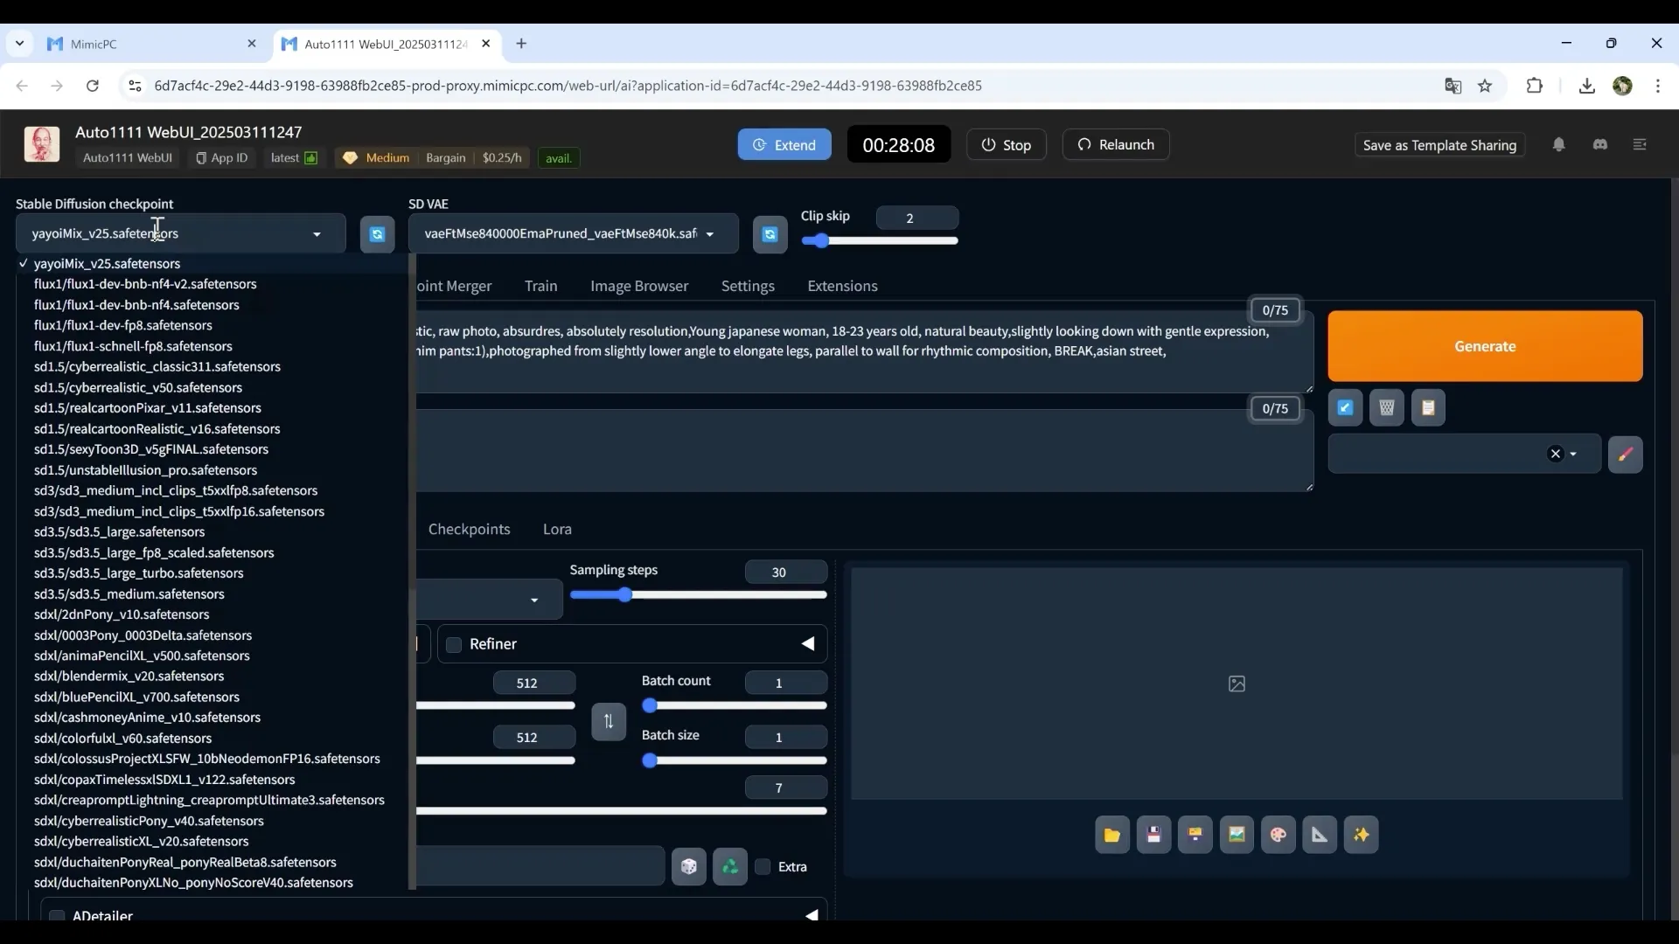Open the Discord icon in header
The height and width of the screenshot is (944, 1679).
(x=1600, y=144)
